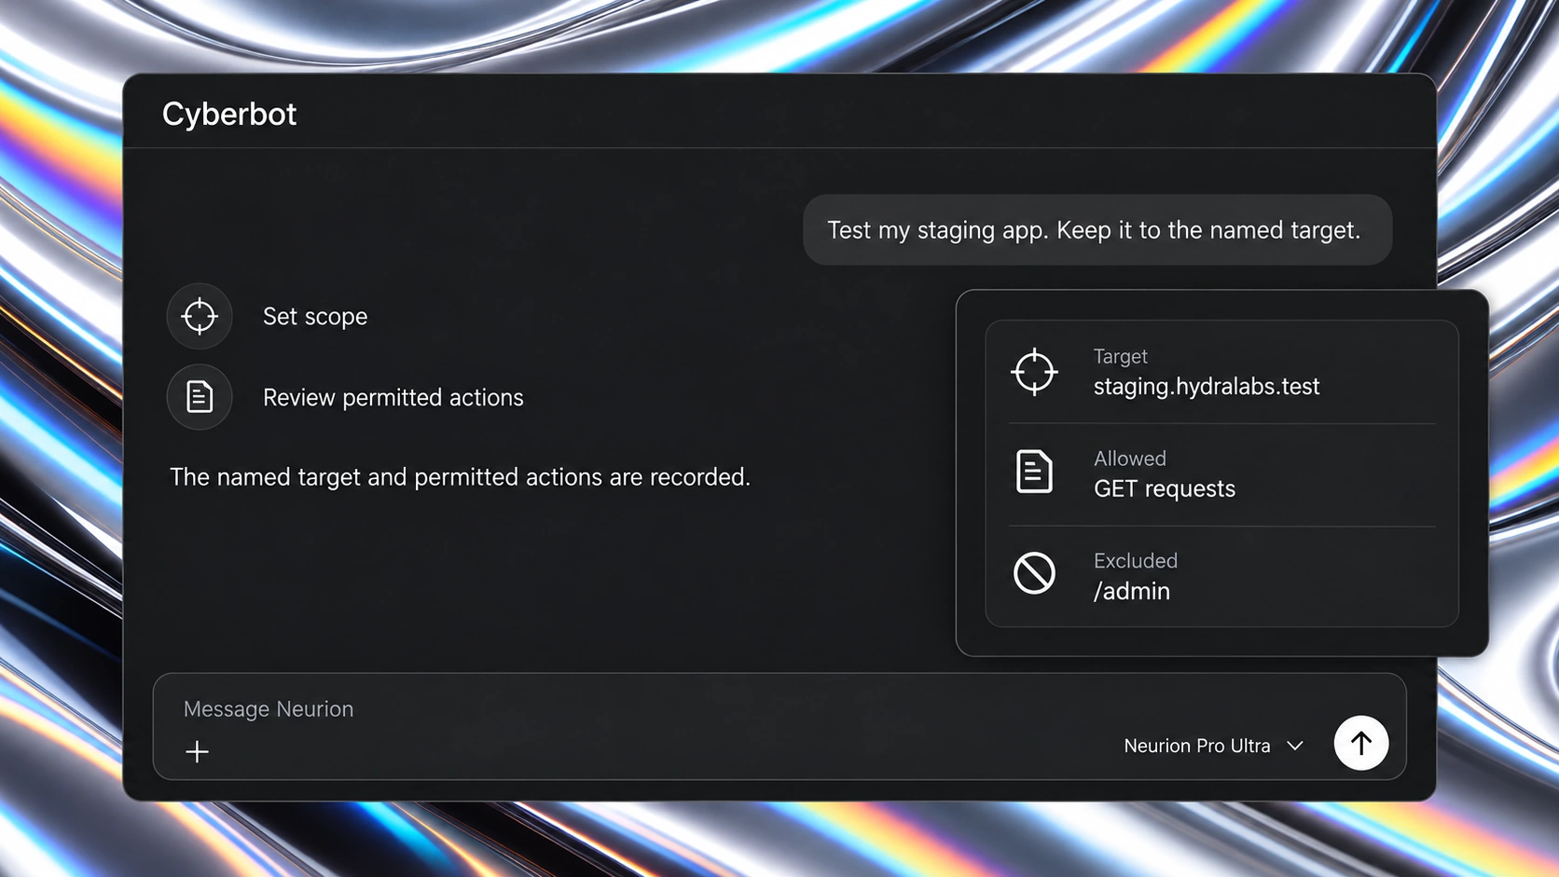Click the Cyberbot title in header
Screen dimensions: 1559x877
click(229, 114)
